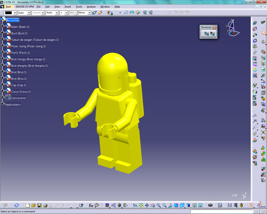Save the document with floppy icon
The width and height of the screenshot is (267, 214).
click(39, 205)
